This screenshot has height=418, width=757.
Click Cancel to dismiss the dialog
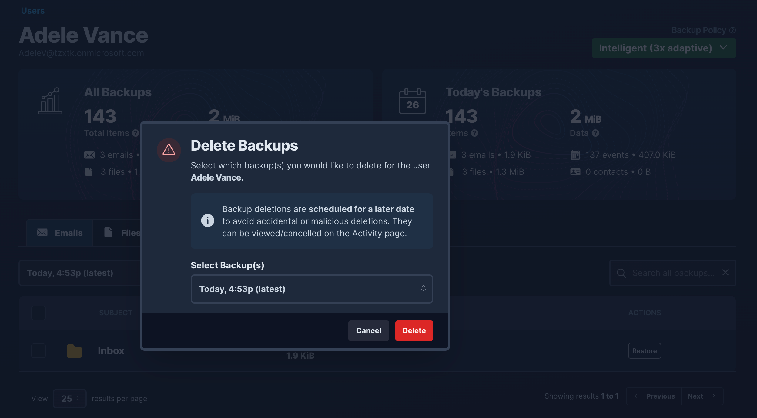click(368, 330)
